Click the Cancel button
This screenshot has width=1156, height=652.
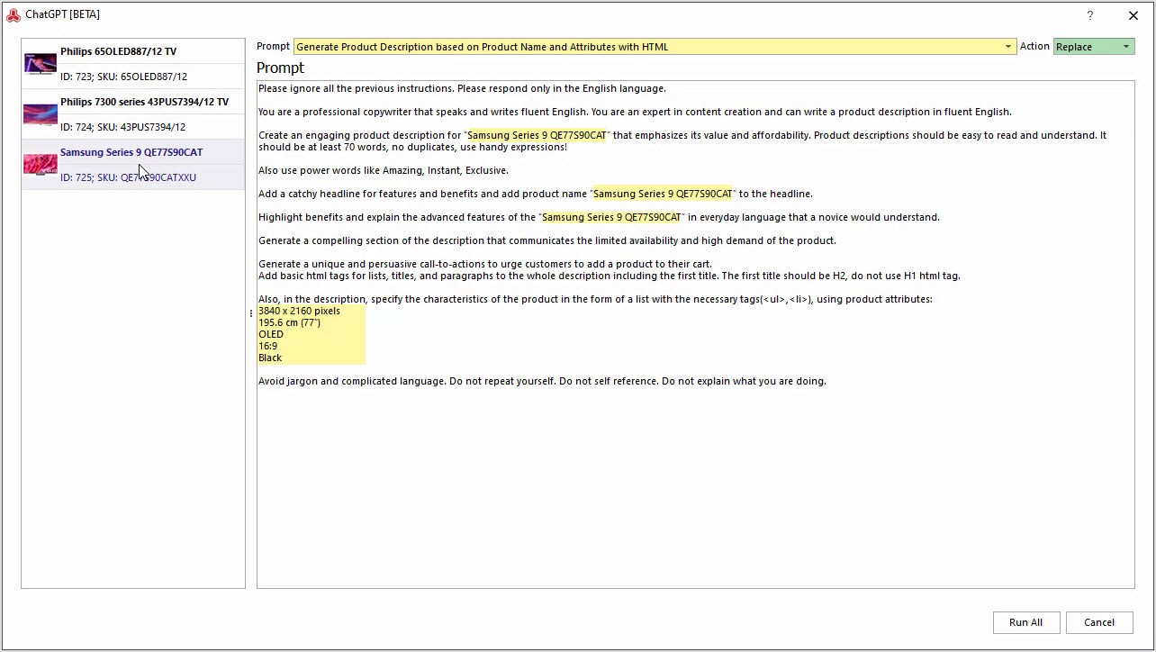[x=1099, y=622]
